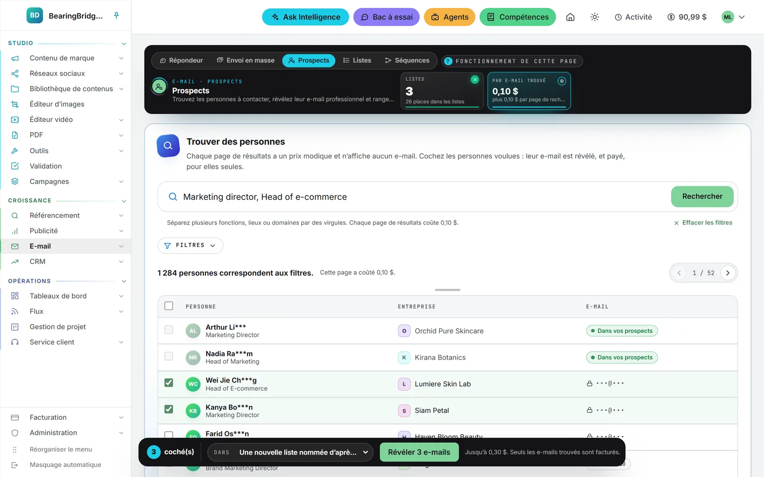Click Effacer les filtres link
Screen dimensions: 764x477
(703, 223)
